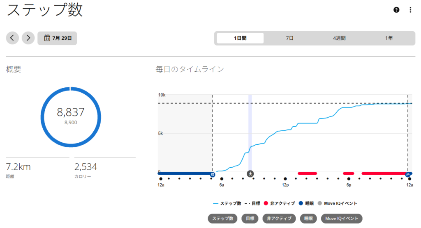Click the walking activity icon on timeline
421x228 pixels.
(x=250, y=174)
